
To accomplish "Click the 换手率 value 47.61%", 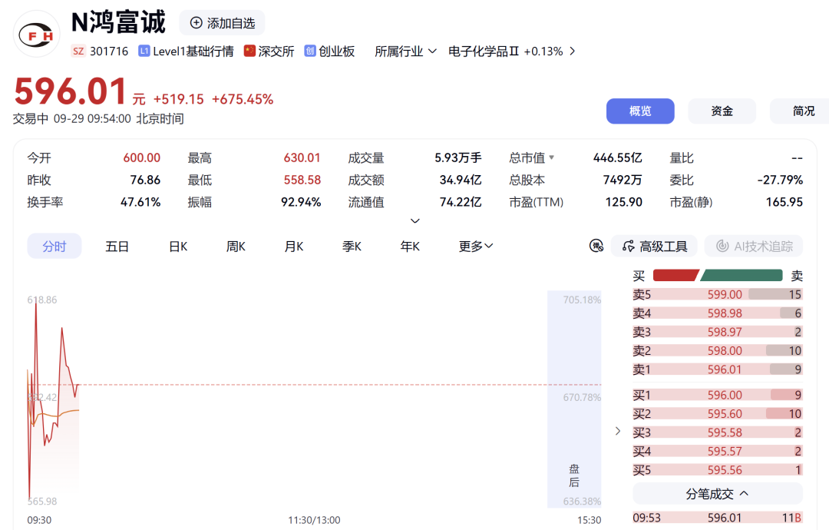I will click(140, 202).
